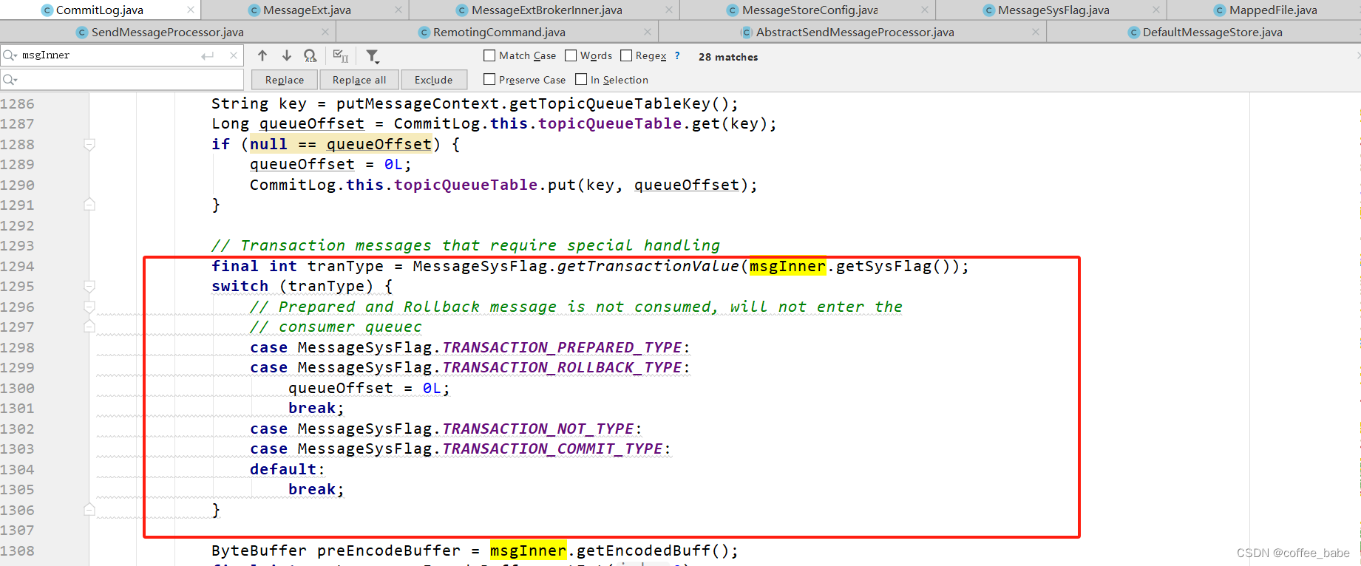The image size is (1361, 566).
Task: Close the RemotingCommand.java tab
Action: tap(648, 32)
